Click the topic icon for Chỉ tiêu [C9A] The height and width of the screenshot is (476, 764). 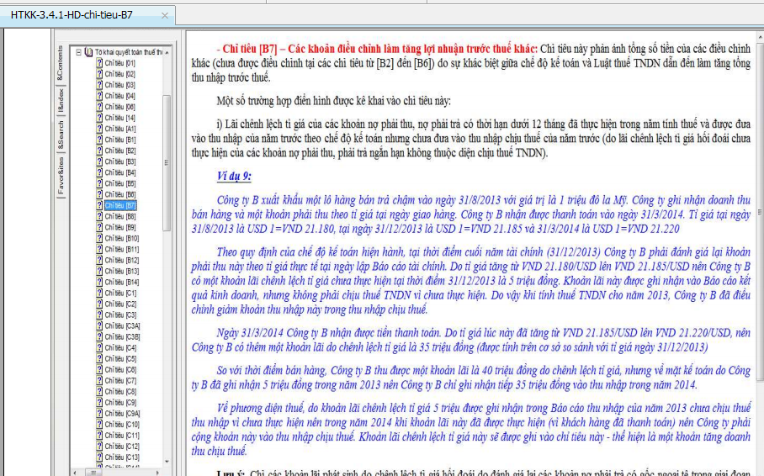(100, 413)
